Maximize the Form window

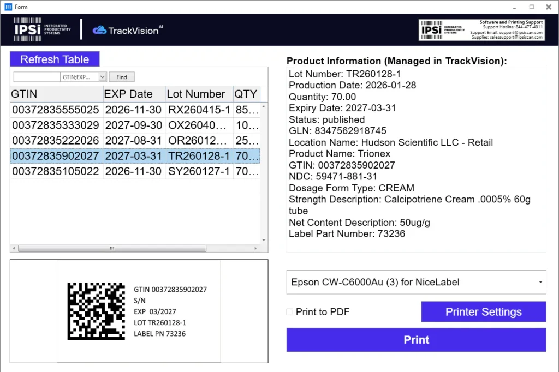pos(532,7)
